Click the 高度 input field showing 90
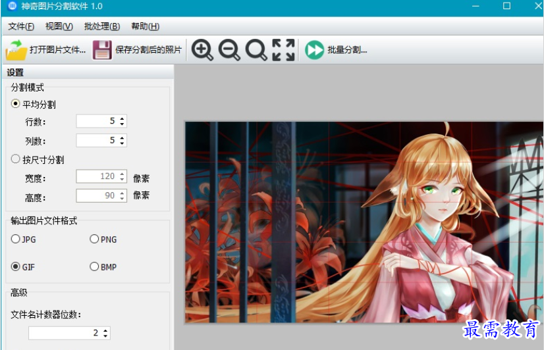The width and height of the screenshot is (544, 350). click(97, 196)
